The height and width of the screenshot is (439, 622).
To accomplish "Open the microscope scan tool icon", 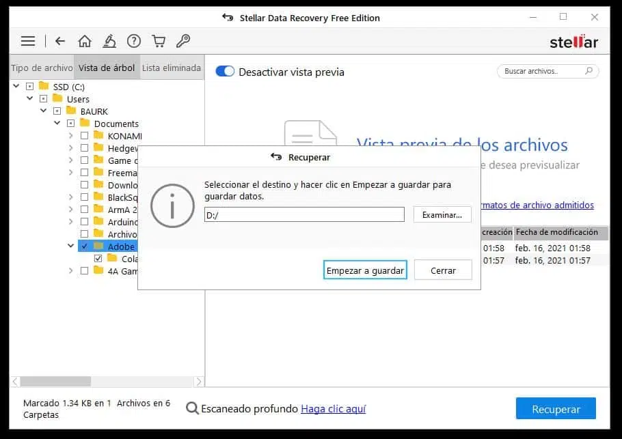I will point(109,41).
